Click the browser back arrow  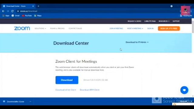(3, 11)
